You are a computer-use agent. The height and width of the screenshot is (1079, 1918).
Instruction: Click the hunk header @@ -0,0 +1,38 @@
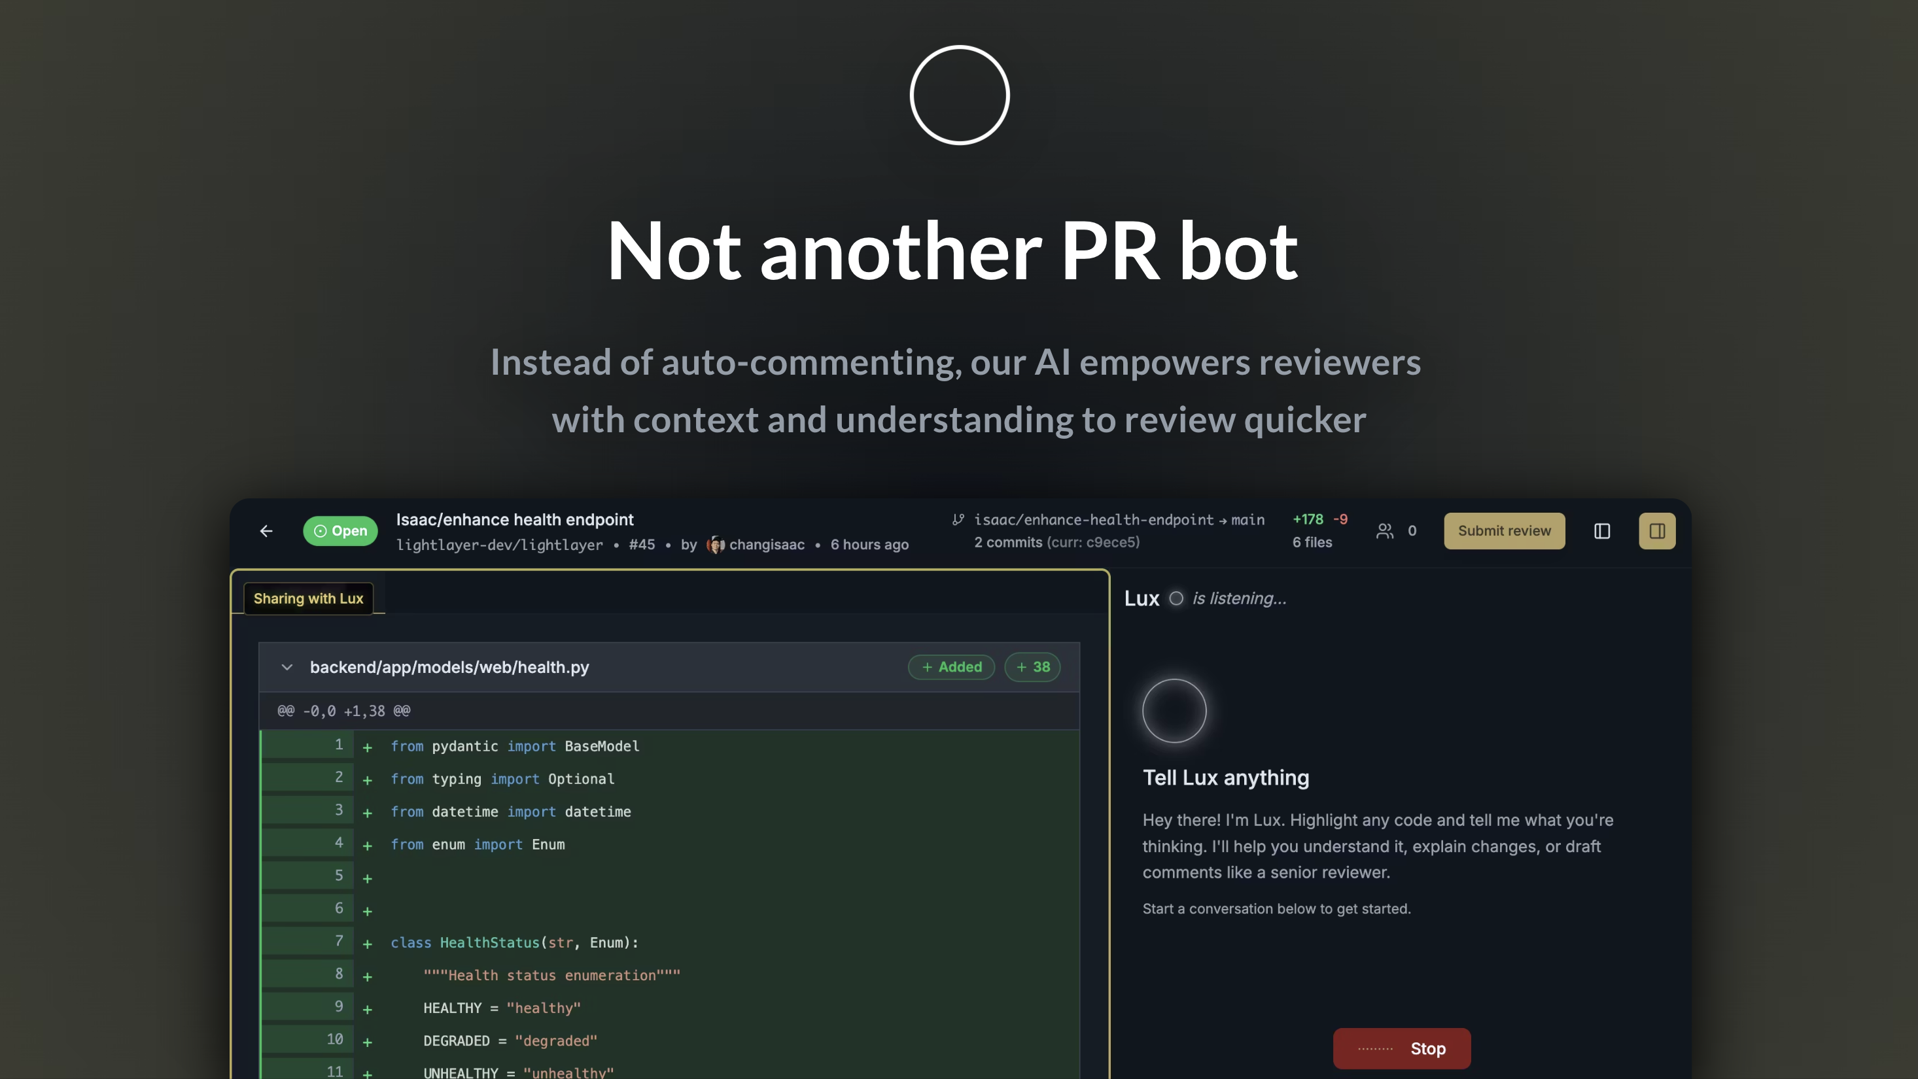point(344,711)
